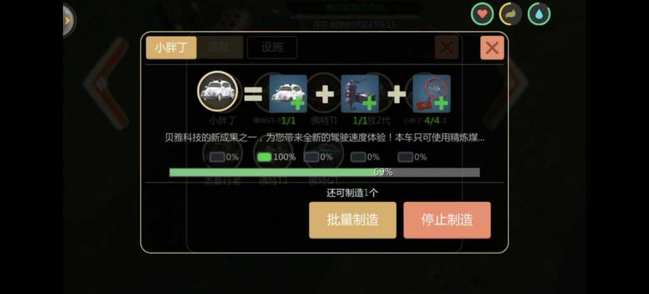Select the third 0% quality box
The height and width of the screenshot is (294, 649).
(x=311, y=157)
